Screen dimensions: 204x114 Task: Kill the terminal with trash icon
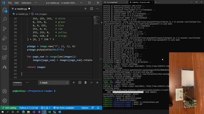85,83
